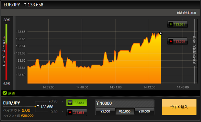This screenshot has height=122, width=201.
Task: Click the payout amount ¥20,000 text
Action: pyautogui.click(x=27, y=116)
